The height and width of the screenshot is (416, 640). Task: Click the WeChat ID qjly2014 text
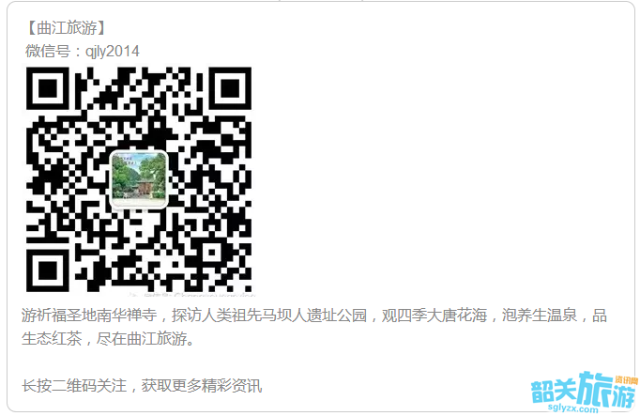coord(113,52)
